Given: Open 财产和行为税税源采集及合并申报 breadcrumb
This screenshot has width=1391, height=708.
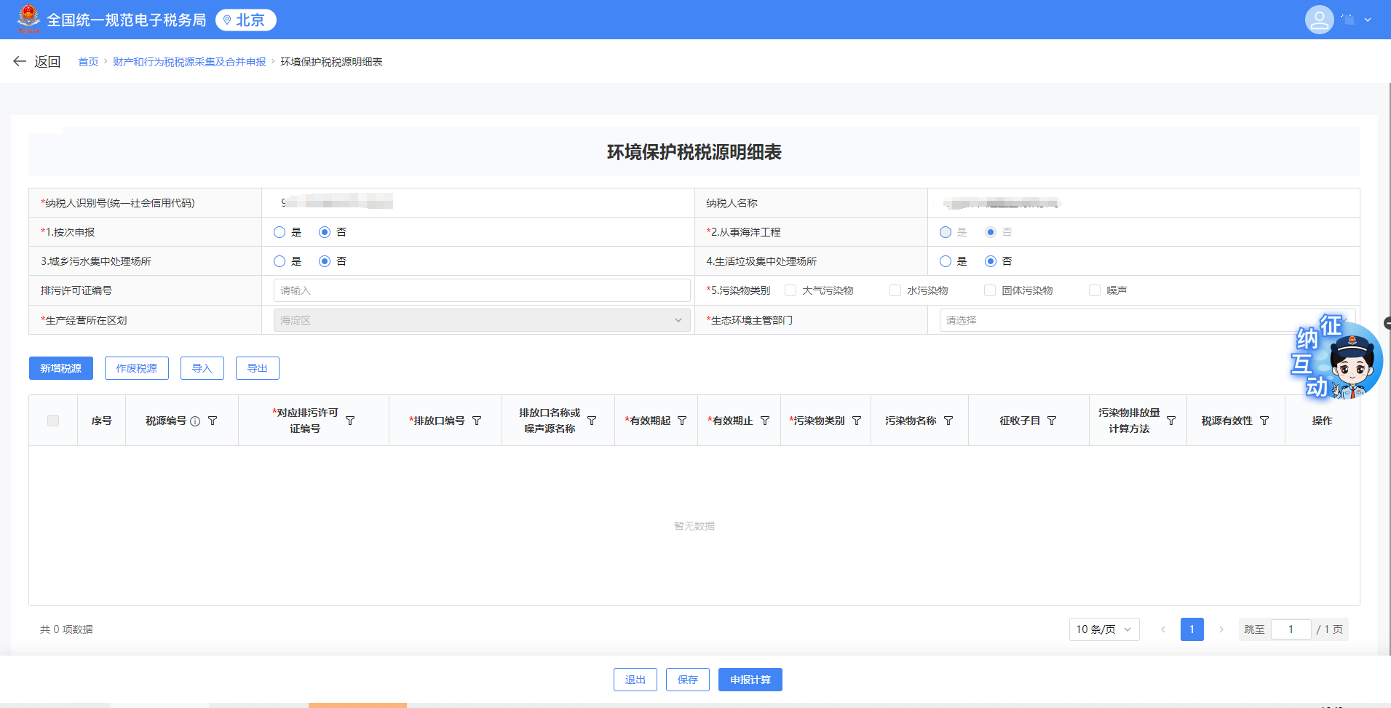Looking at the screenshot, I should click(189, 62).
